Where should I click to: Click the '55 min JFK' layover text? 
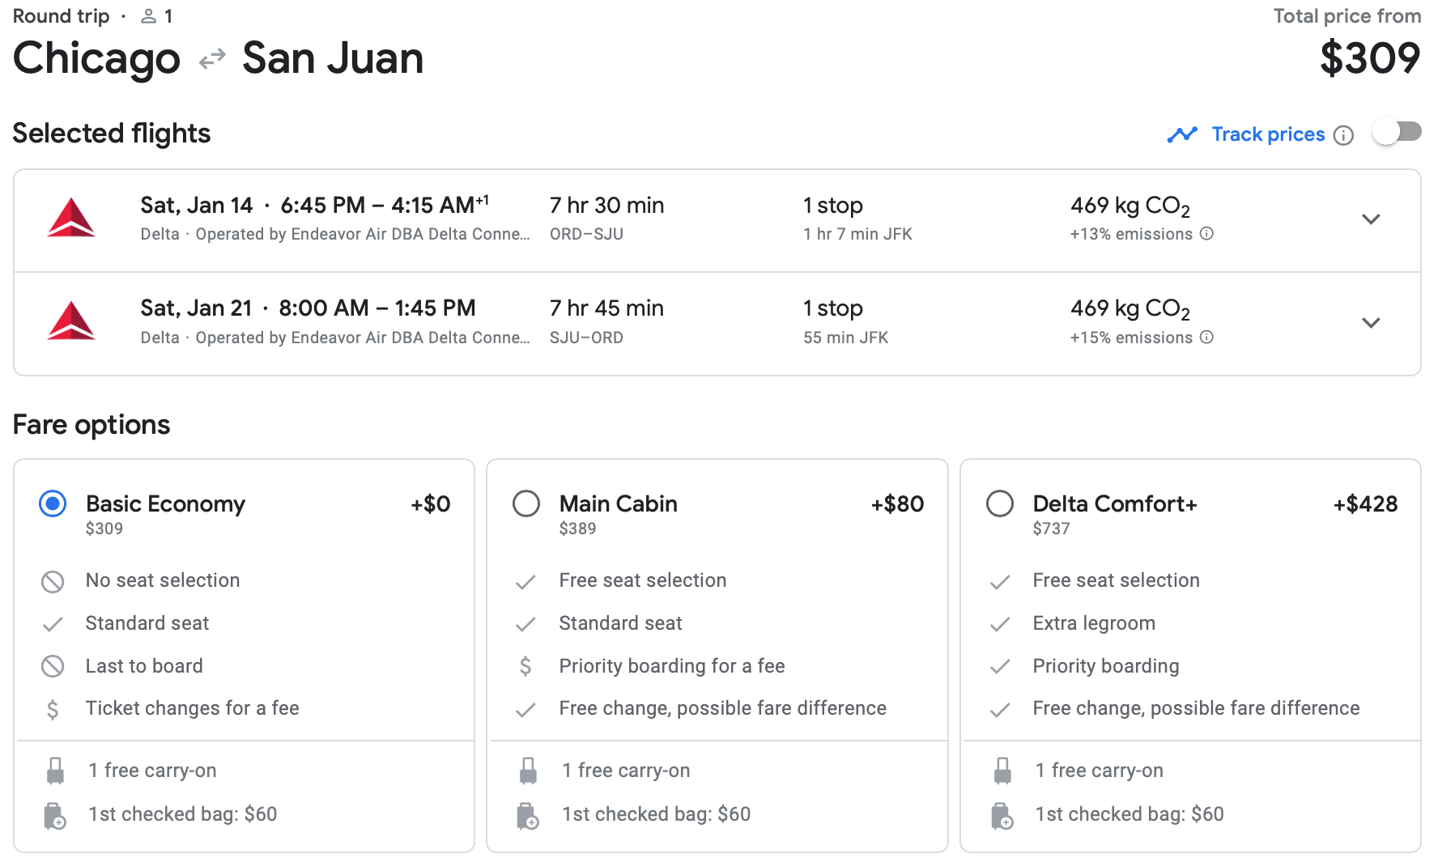coord(845,338)
